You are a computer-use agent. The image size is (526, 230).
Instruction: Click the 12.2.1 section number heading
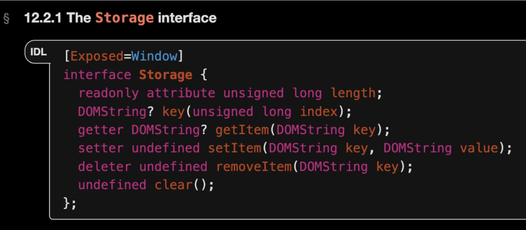pos(42,18)
